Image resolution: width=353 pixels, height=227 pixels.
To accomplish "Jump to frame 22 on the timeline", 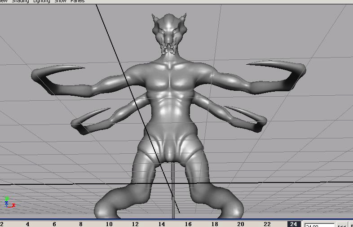I will [267, 224].
